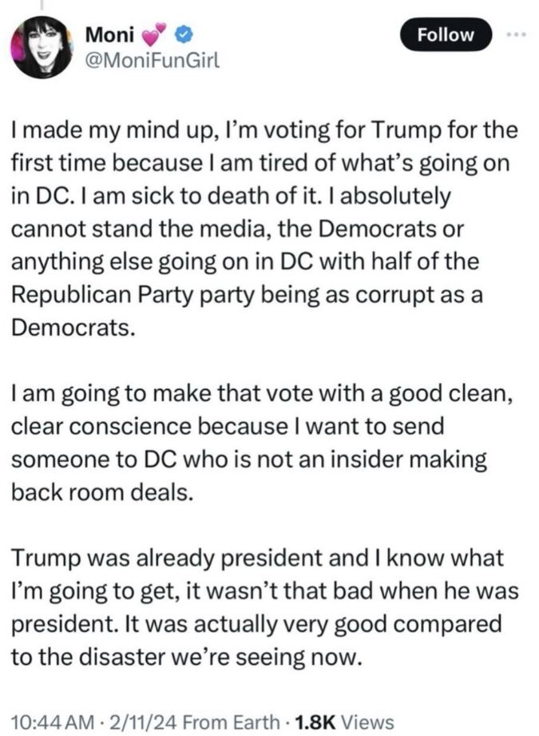The width and height of the screenshot is (539, 736).
Task: Click the phrase 'Republican Party party'
Action: coord(132,295)
